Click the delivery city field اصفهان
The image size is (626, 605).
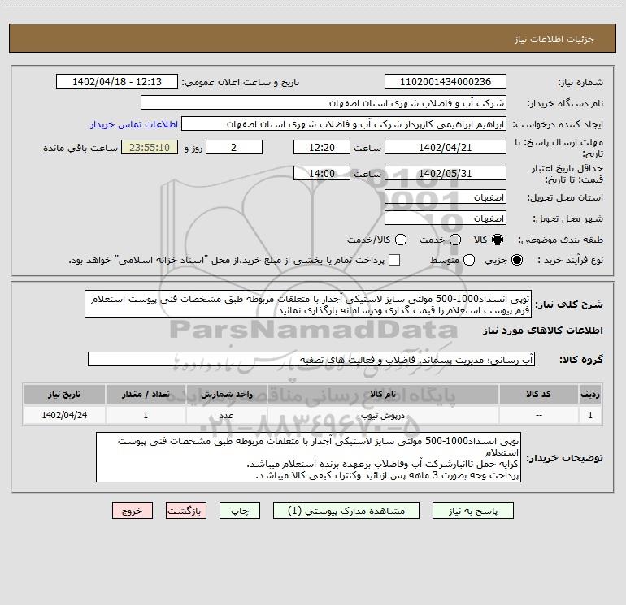[x=446, y=218]
